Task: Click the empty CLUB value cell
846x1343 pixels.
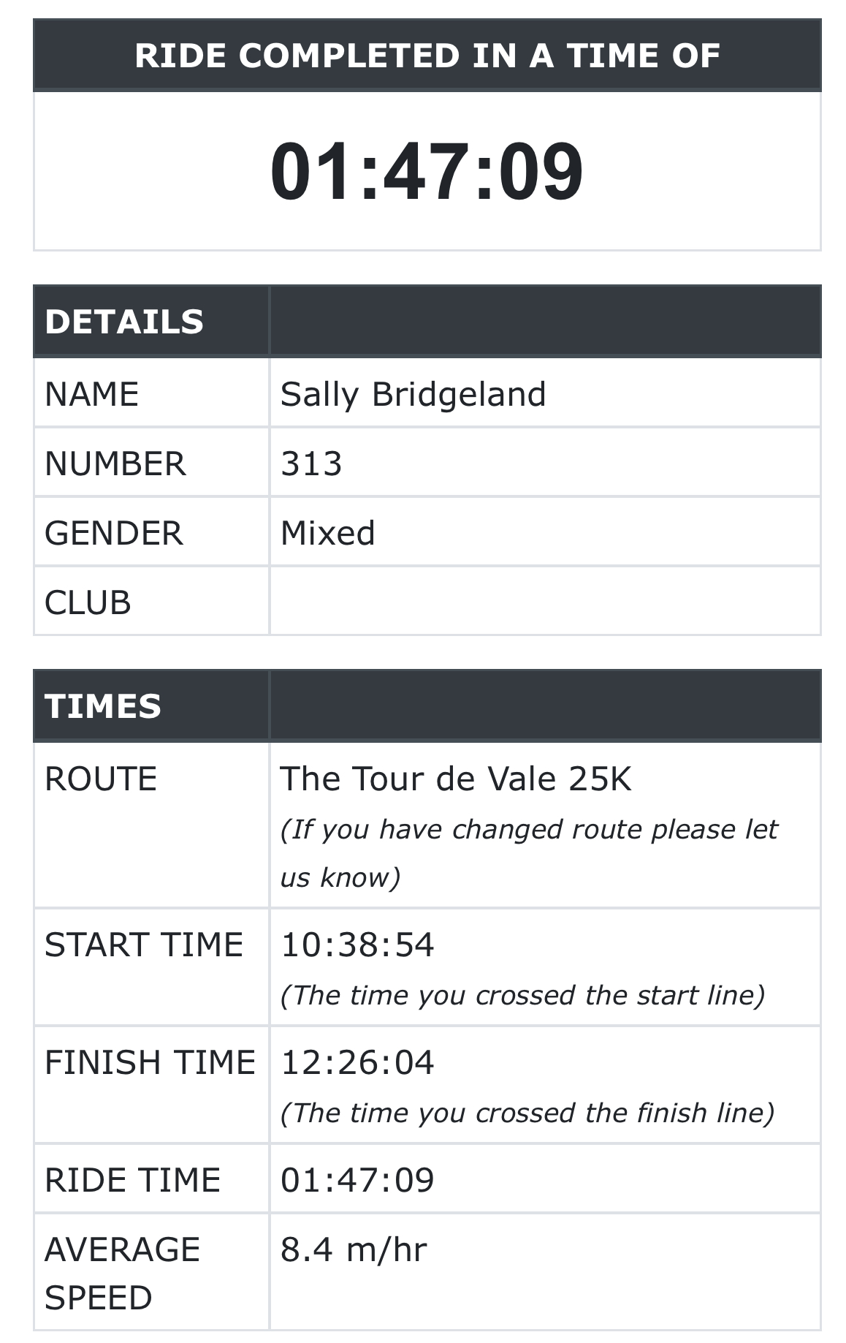Action: point(545,601)
